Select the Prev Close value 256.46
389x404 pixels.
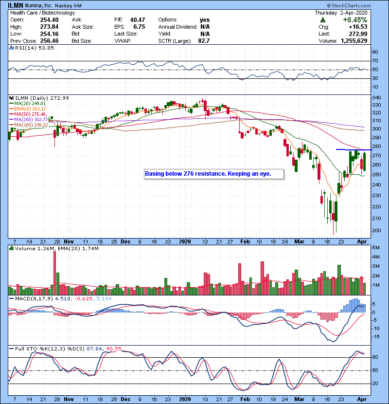[x=49, y=41]
